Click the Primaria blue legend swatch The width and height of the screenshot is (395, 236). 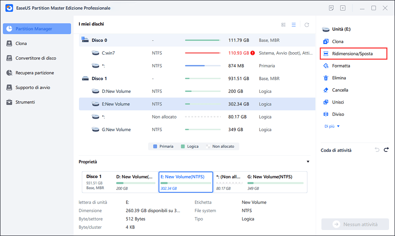tap(155, 146)
